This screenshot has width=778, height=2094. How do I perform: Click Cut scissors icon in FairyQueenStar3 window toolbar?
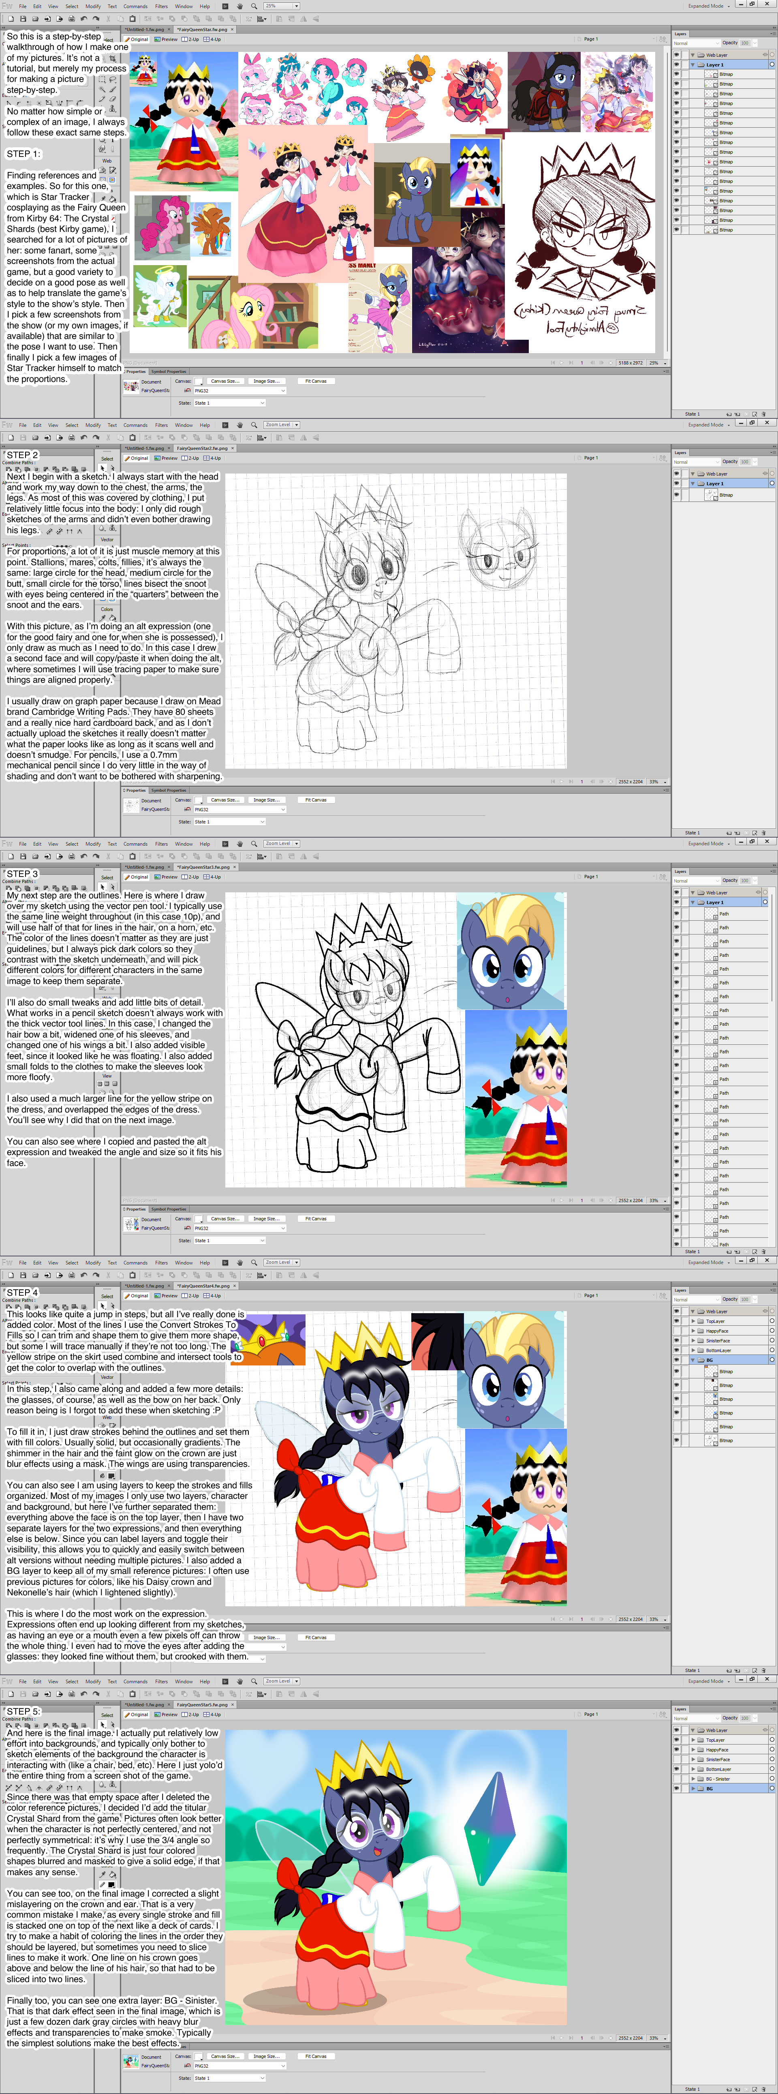click(108, 856)
